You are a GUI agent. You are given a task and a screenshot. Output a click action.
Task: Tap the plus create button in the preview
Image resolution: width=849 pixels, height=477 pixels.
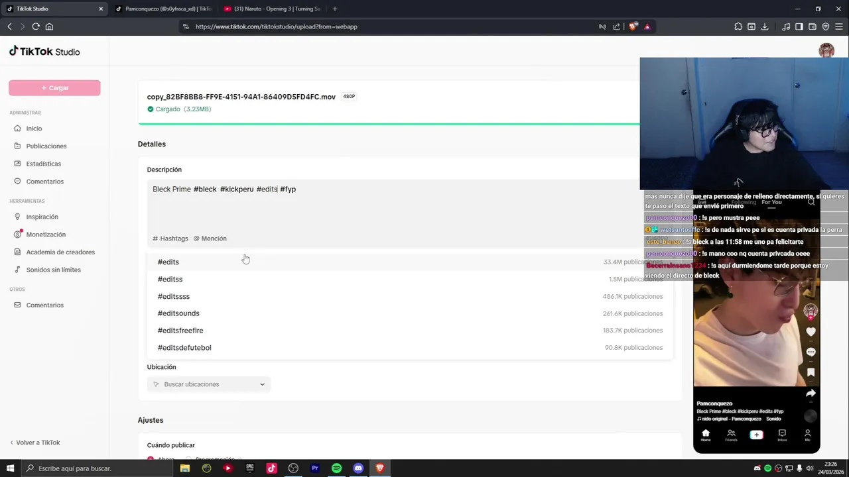pos(756,435)
